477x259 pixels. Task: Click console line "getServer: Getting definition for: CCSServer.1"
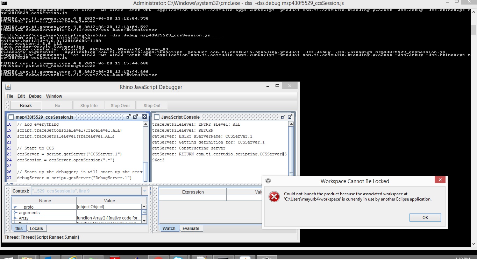point(208,142)
